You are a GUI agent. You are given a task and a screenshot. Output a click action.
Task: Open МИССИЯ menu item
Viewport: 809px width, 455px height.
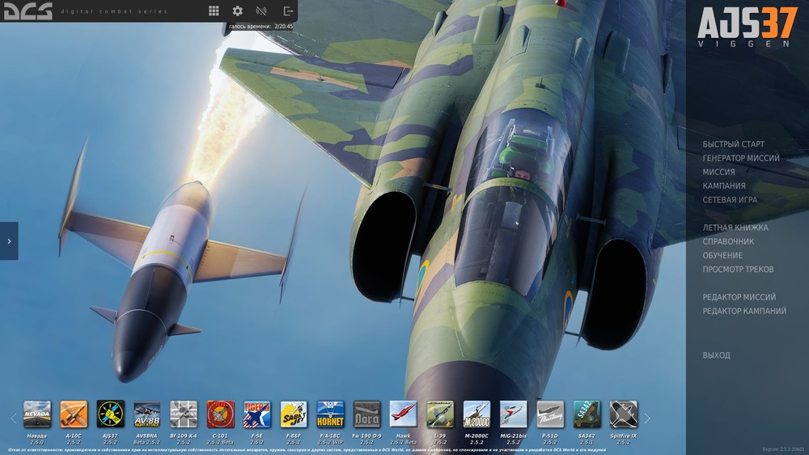click(x=718, y=172)
